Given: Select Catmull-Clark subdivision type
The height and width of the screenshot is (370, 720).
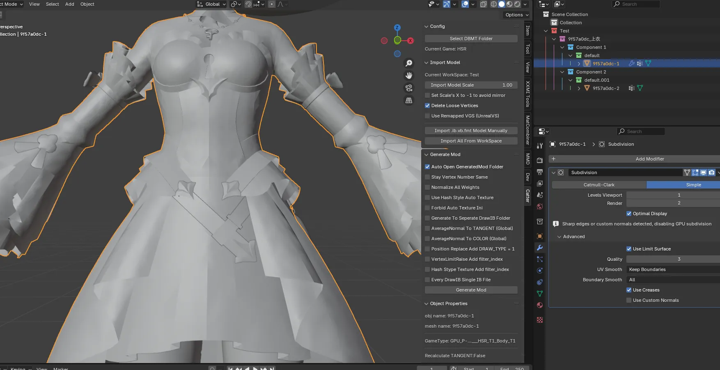Looking at the screenshot, I should pos(599,185).
